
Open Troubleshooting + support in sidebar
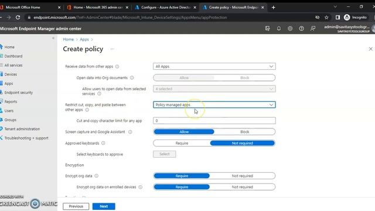click(x=26, y=138)
